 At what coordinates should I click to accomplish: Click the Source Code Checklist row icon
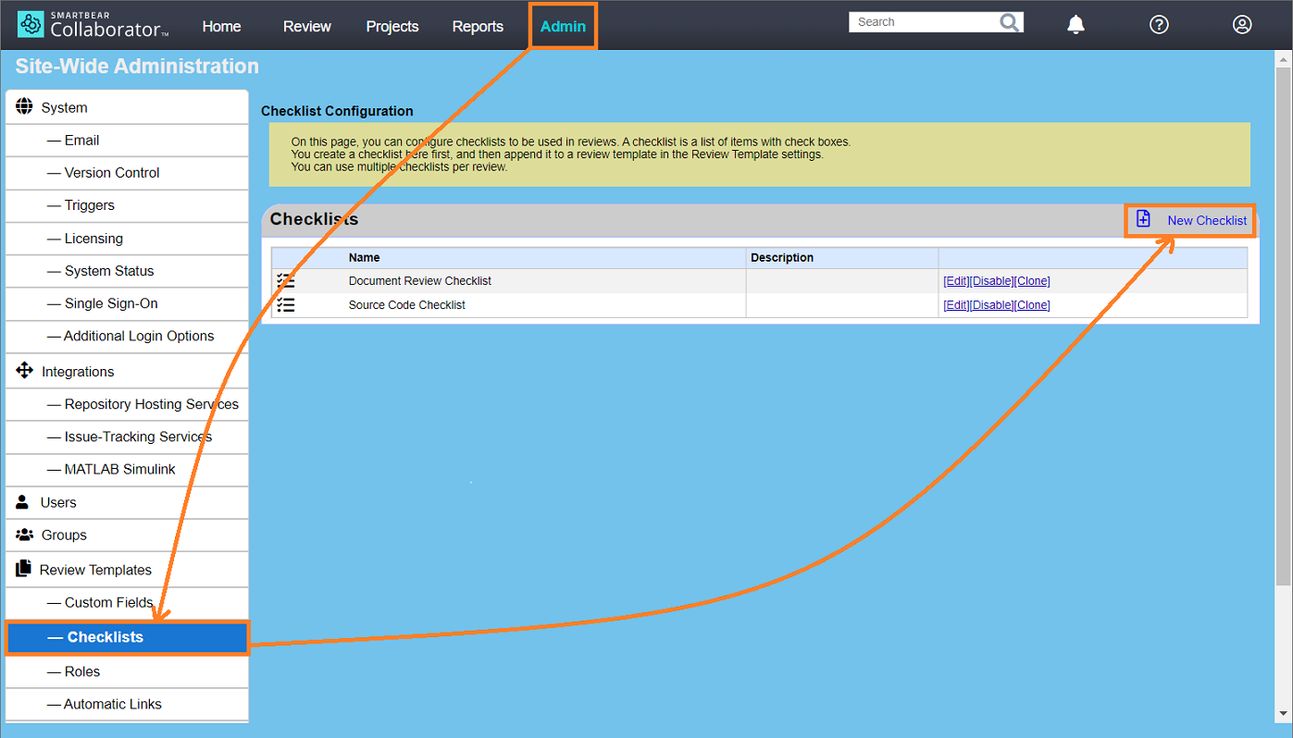286,305
